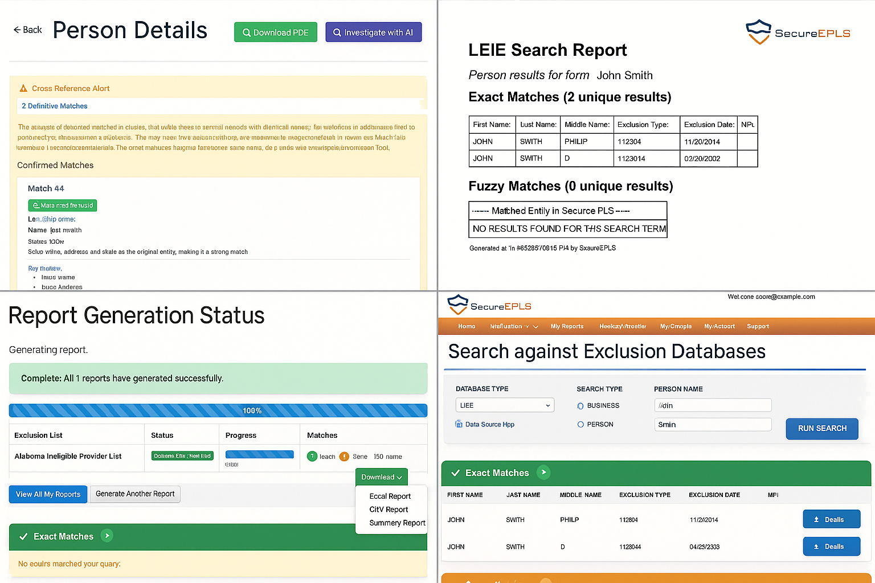Click the SecureEPLS shield logo in the report
This screenshot has width=875, height=583.
(x=758, y=32)
